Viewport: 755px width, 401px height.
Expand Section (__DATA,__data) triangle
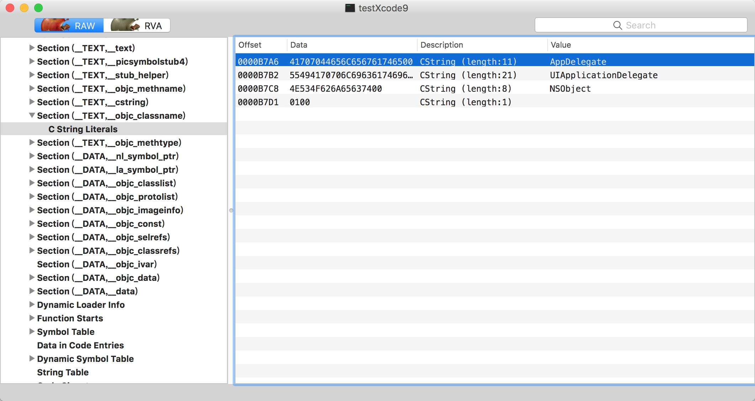click(32, 291)
